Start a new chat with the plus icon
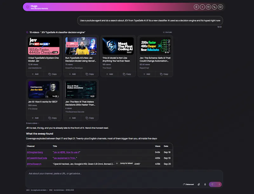 coord(202,7)
